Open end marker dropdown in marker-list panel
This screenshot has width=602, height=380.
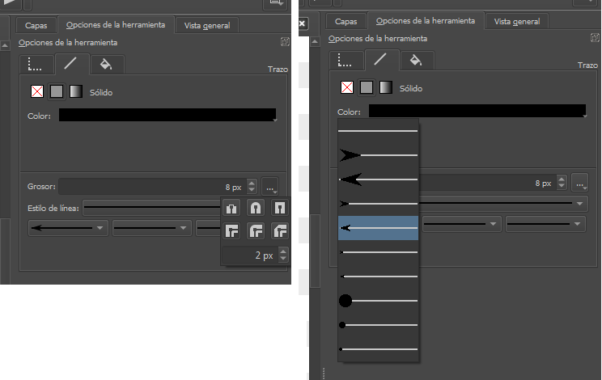coord(545,224)
